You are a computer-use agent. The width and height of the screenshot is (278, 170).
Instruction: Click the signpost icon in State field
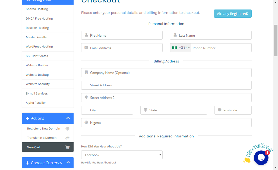pyautogui.click(x=146, y=110)
